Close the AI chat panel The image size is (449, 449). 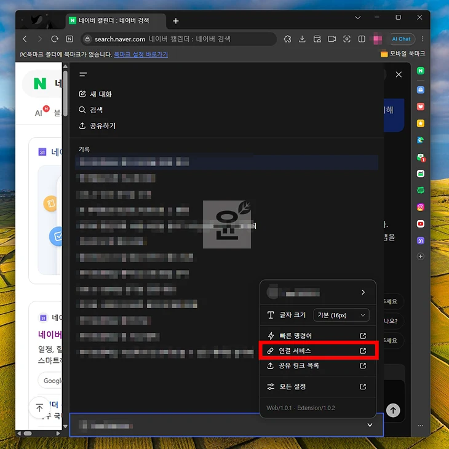pyautogui.click(x=399, y=74)
